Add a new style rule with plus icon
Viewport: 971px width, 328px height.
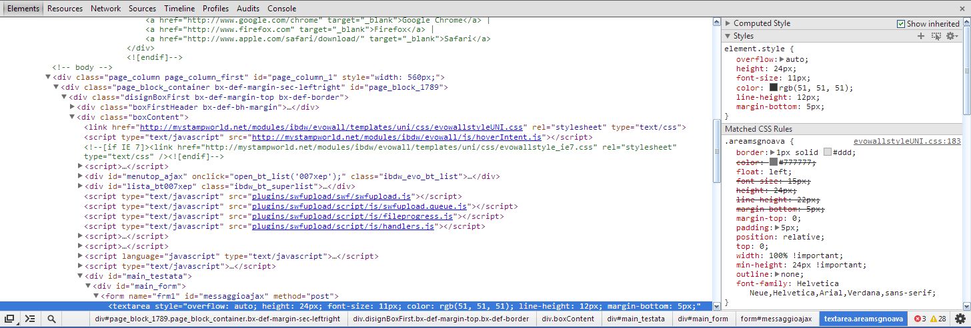click(x=921, y=36)
